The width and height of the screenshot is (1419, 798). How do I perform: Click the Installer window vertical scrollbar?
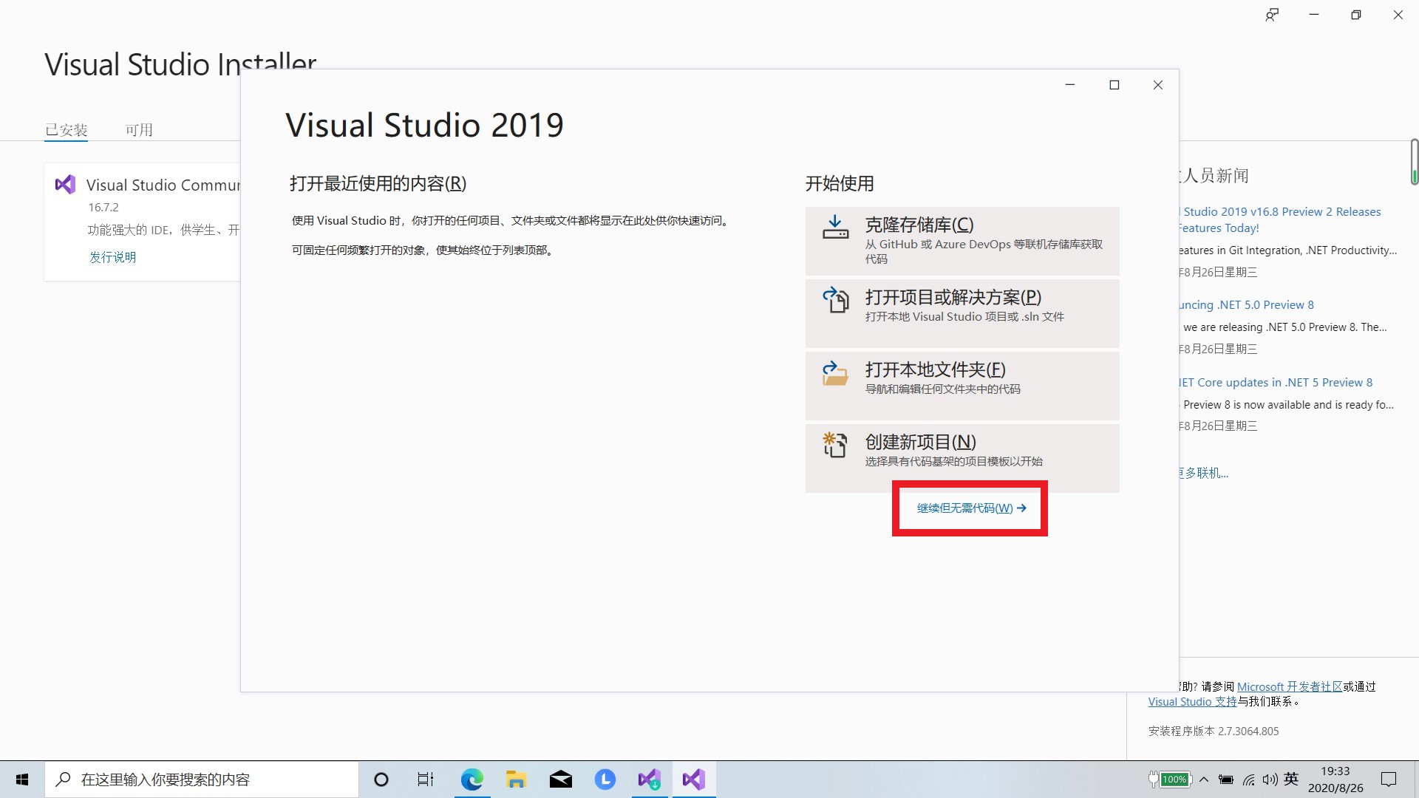1414,161
